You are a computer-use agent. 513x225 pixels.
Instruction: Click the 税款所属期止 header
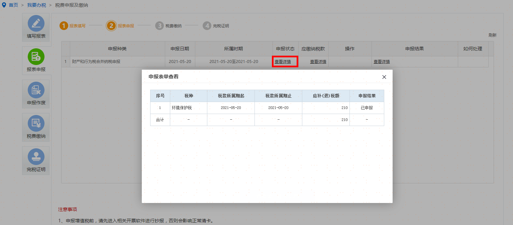(x=279, y=96)
